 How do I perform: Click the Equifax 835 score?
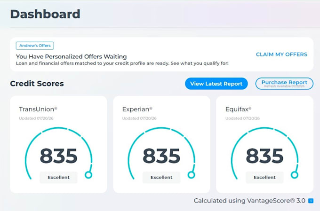point(264,156)
